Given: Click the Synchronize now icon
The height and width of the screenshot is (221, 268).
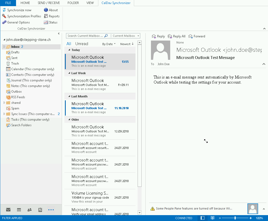Looking at the screenshot, I should coord(4,10).
